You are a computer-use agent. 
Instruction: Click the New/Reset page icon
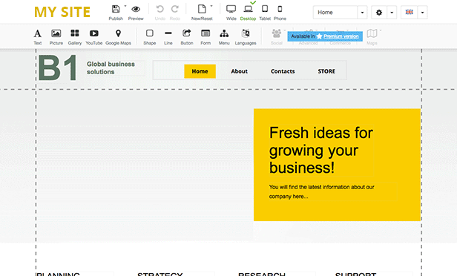coord(202,9)
